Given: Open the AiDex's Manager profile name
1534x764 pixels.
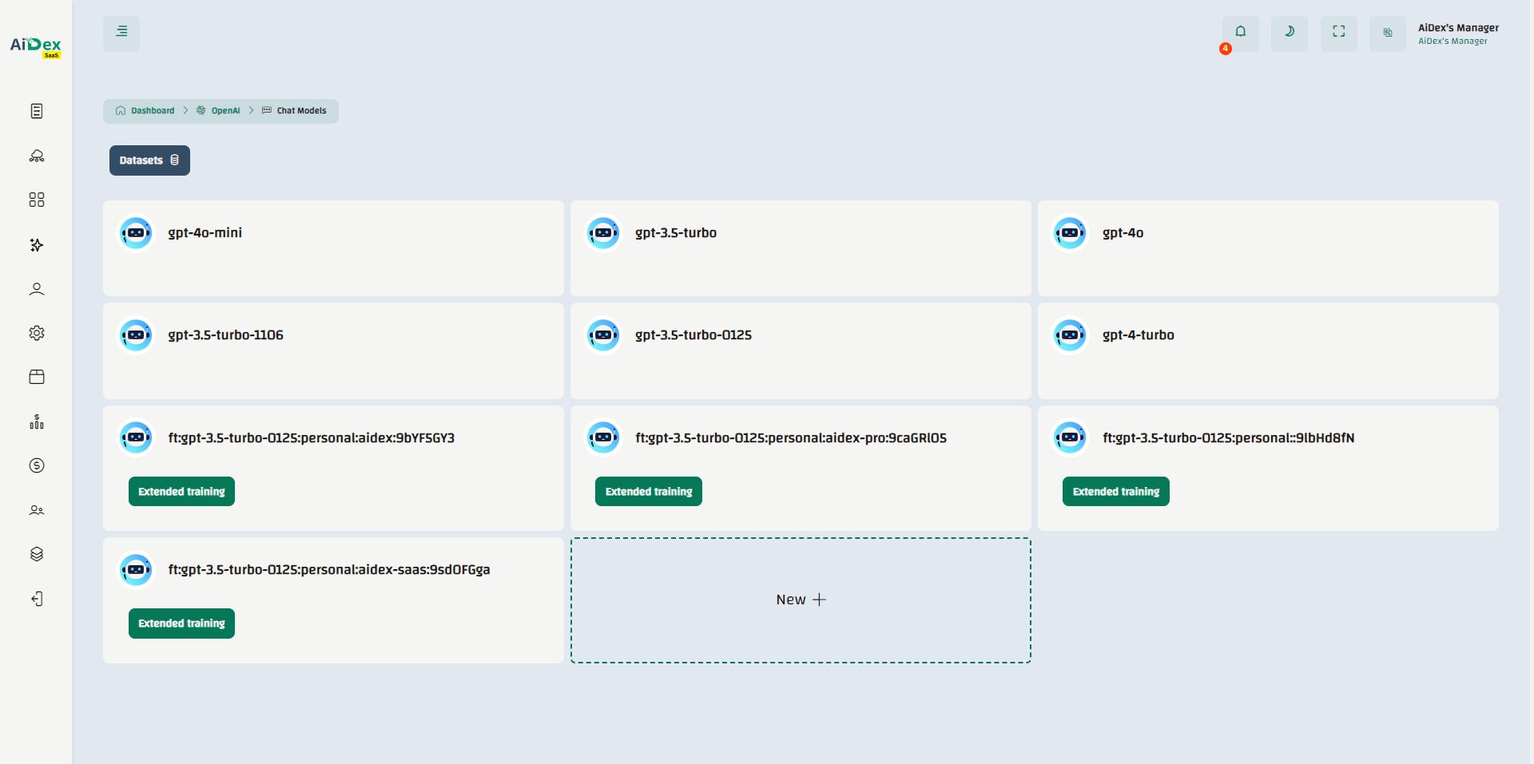Looking at the screenshot, I should (x=1458, y=28).
